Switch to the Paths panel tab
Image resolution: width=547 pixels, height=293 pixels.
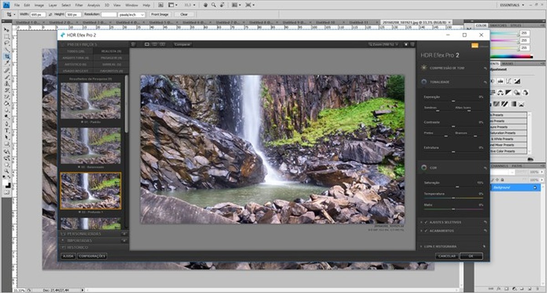[x=517, y=166]
